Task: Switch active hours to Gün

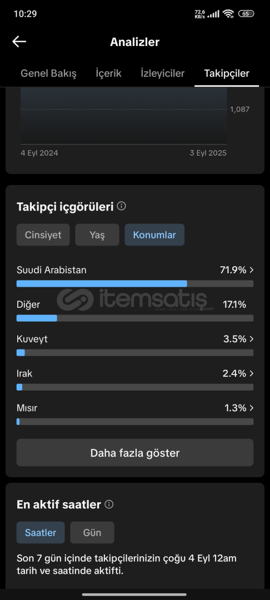Action: point(92,533)
